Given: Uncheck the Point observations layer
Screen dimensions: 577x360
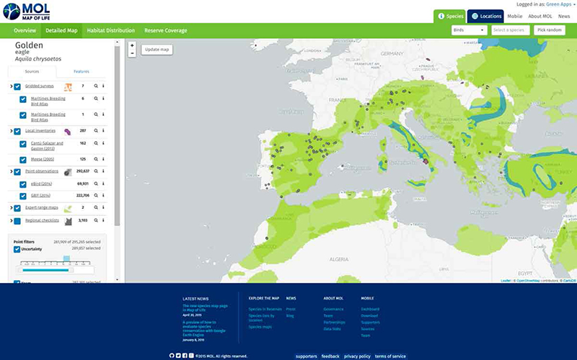Looking at the screenshot, I should point(17,172).
